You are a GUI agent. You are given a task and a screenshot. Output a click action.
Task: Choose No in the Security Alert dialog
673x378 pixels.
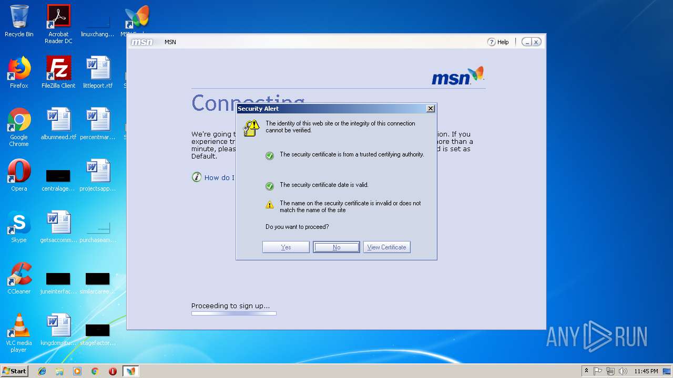(336, 247)
